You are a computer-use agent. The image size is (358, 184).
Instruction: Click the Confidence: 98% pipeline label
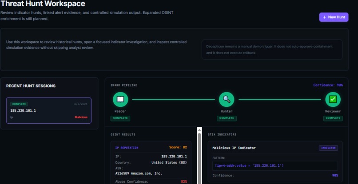pyautogui.click(x=328, y=85)
